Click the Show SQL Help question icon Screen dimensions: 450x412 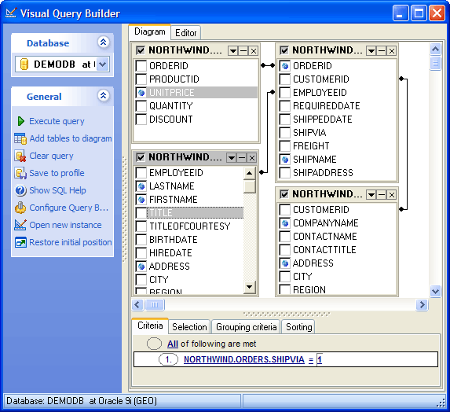(20, 190)
